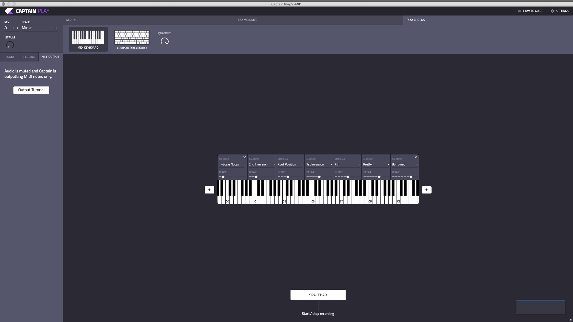Close the In-Scale Notes mapping zone
The image size is (573, 322).
(x=244, y=157)
